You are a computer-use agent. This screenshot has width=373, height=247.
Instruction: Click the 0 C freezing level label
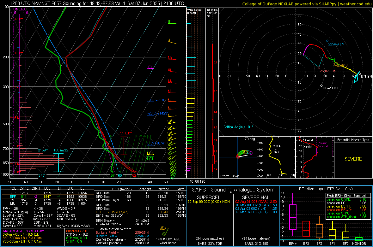156,143
